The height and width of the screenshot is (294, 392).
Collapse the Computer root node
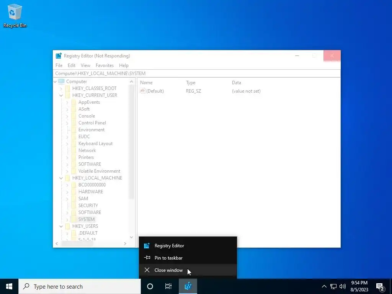(55, 82)
